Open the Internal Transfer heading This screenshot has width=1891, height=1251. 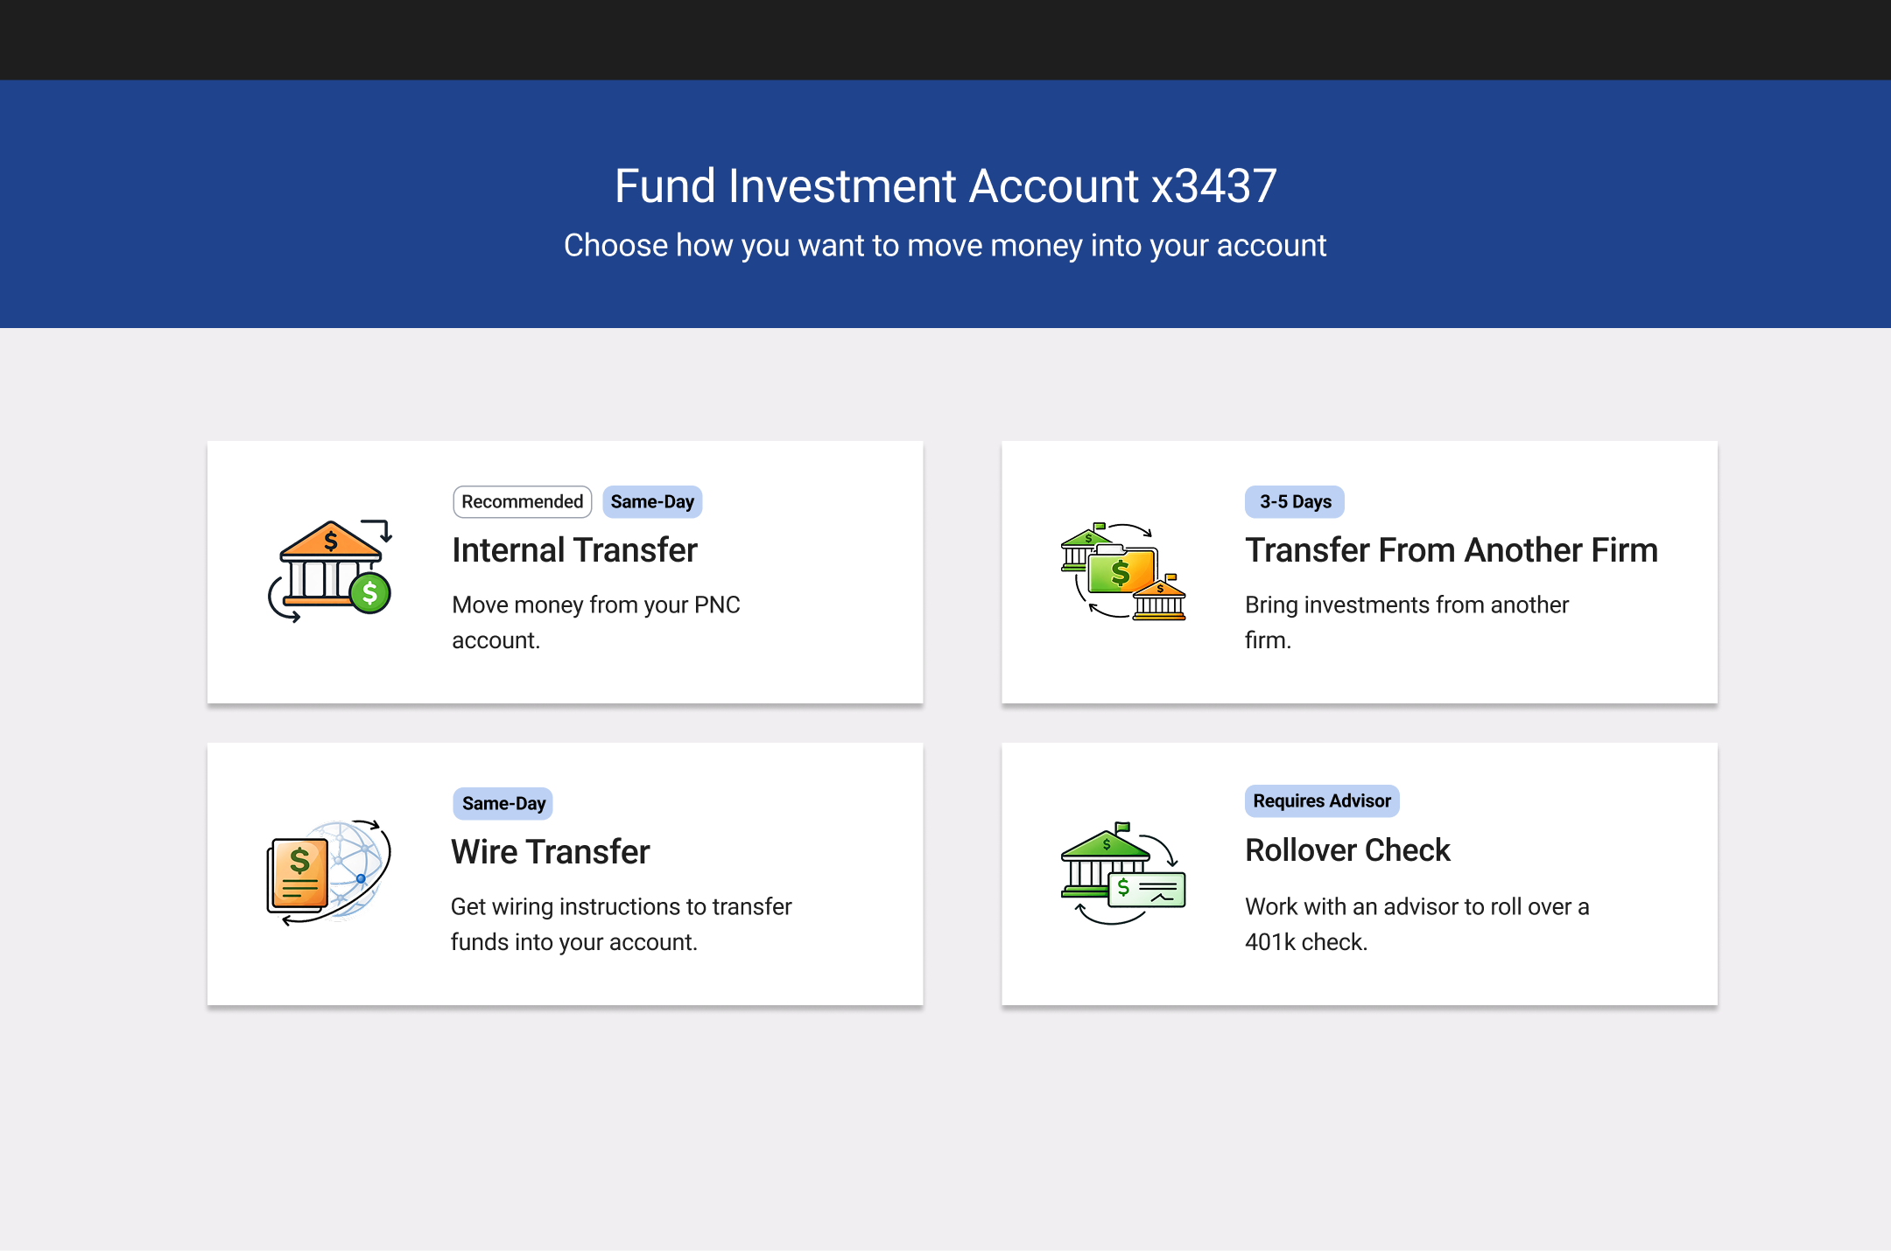point(574,550)
